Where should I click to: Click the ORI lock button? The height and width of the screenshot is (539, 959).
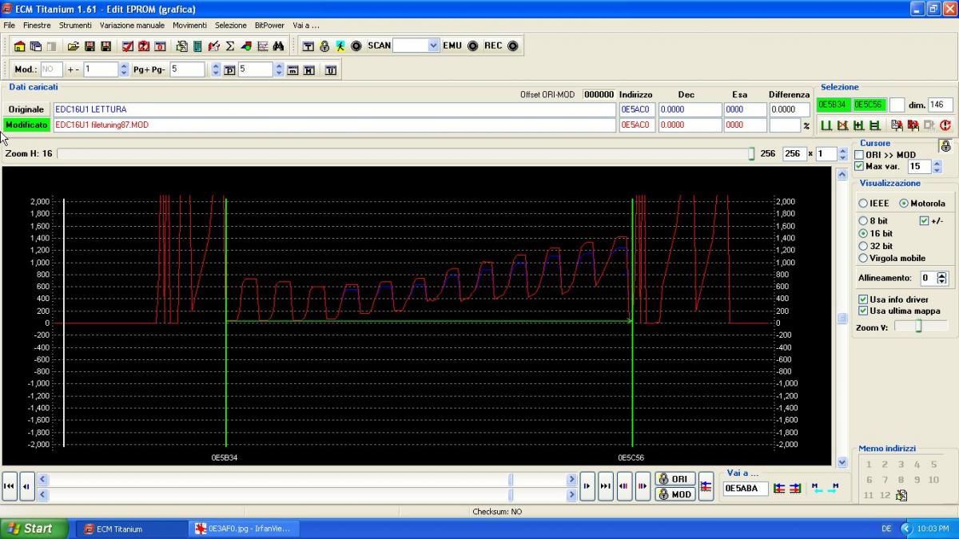[674, 478]
